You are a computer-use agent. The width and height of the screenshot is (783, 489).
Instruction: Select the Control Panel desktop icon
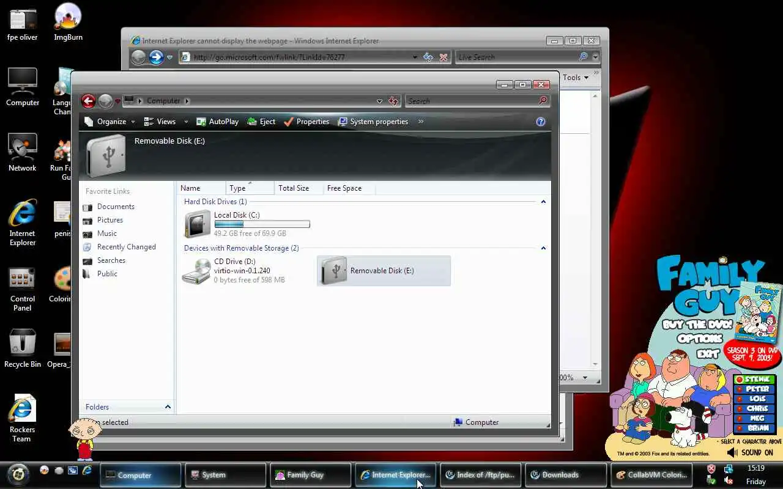23,289
